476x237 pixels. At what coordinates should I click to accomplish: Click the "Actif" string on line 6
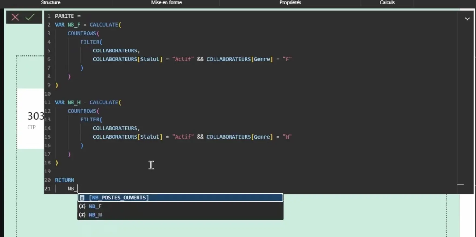click(x=183, y=59)
